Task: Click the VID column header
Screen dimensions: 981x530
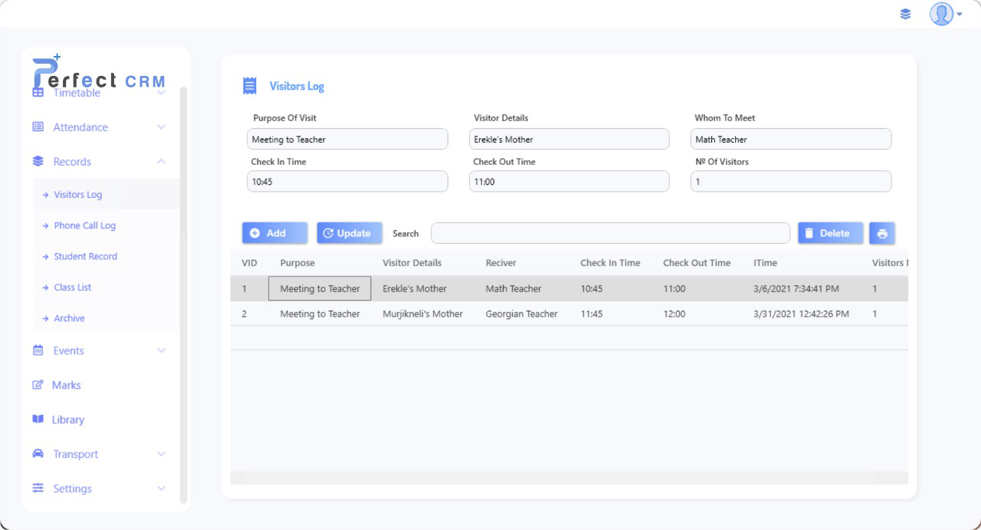Action: (250, 262)
